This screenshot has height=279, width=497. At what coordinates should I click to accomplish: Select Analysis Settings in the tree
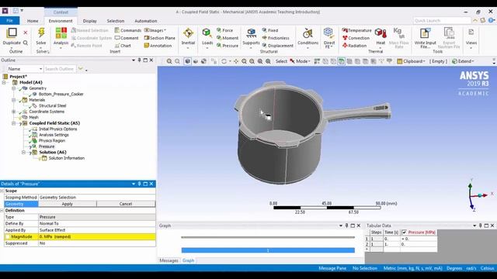tap(54, 135)
